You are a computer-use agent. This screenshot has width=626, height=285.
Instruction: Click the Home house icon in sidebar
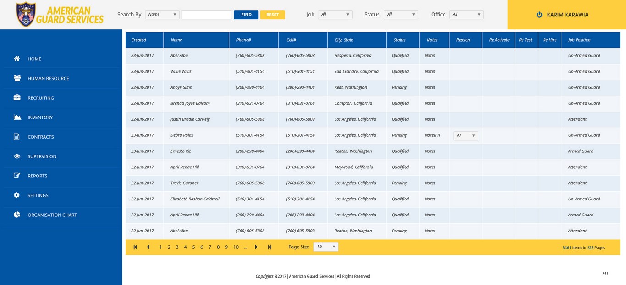[x=17, y=59]
